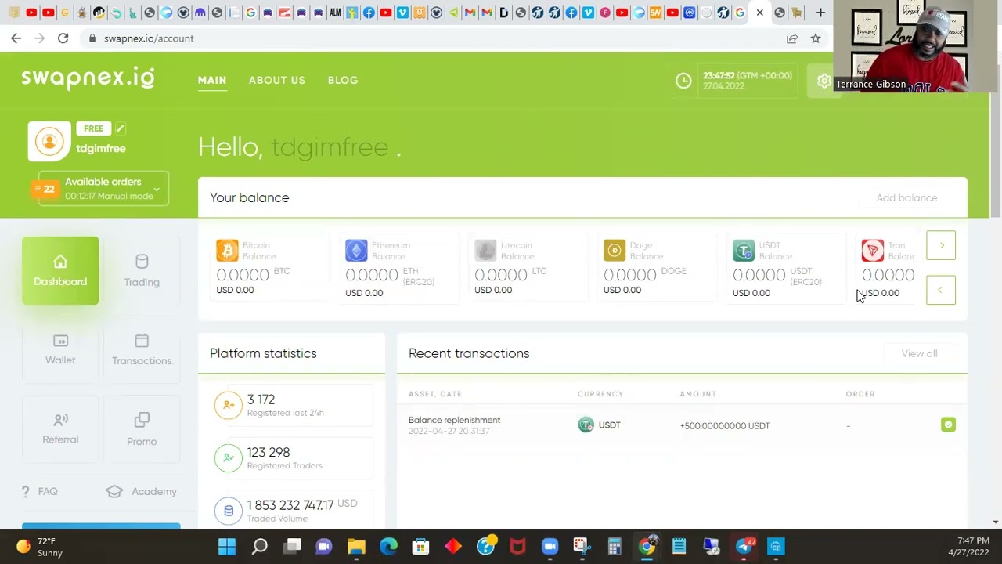Open the Dashboard sidebar tile

click(60, 270)
